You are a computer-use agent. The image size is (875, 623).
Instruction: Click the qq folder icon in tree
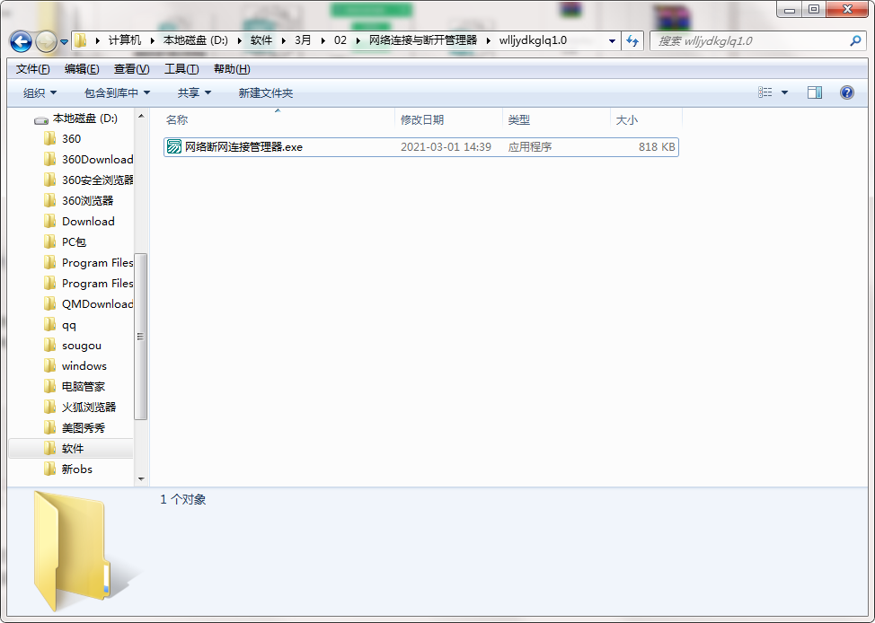[49, 325]
